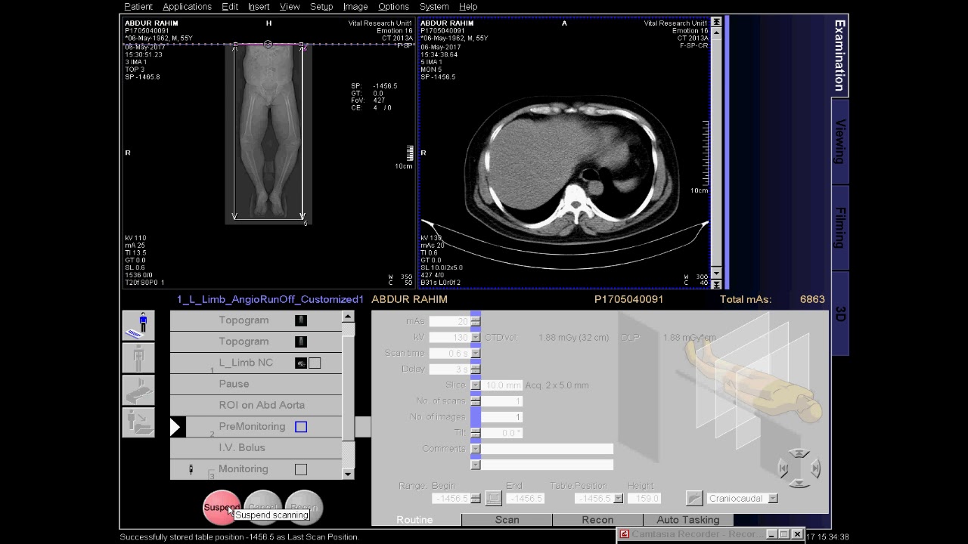Click the greyed scan table position icon

point(138,390)
